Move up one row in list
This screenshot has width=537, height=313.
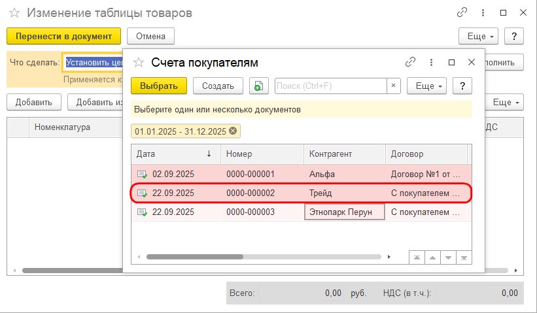tap(432, 257)
